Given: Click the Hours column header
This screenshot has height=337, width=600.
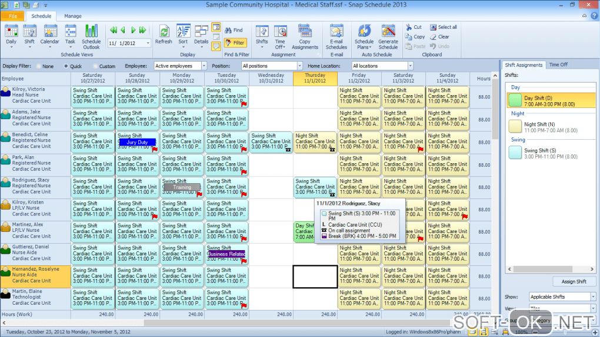Looking at the screenshot, I should tap(481, 79).
